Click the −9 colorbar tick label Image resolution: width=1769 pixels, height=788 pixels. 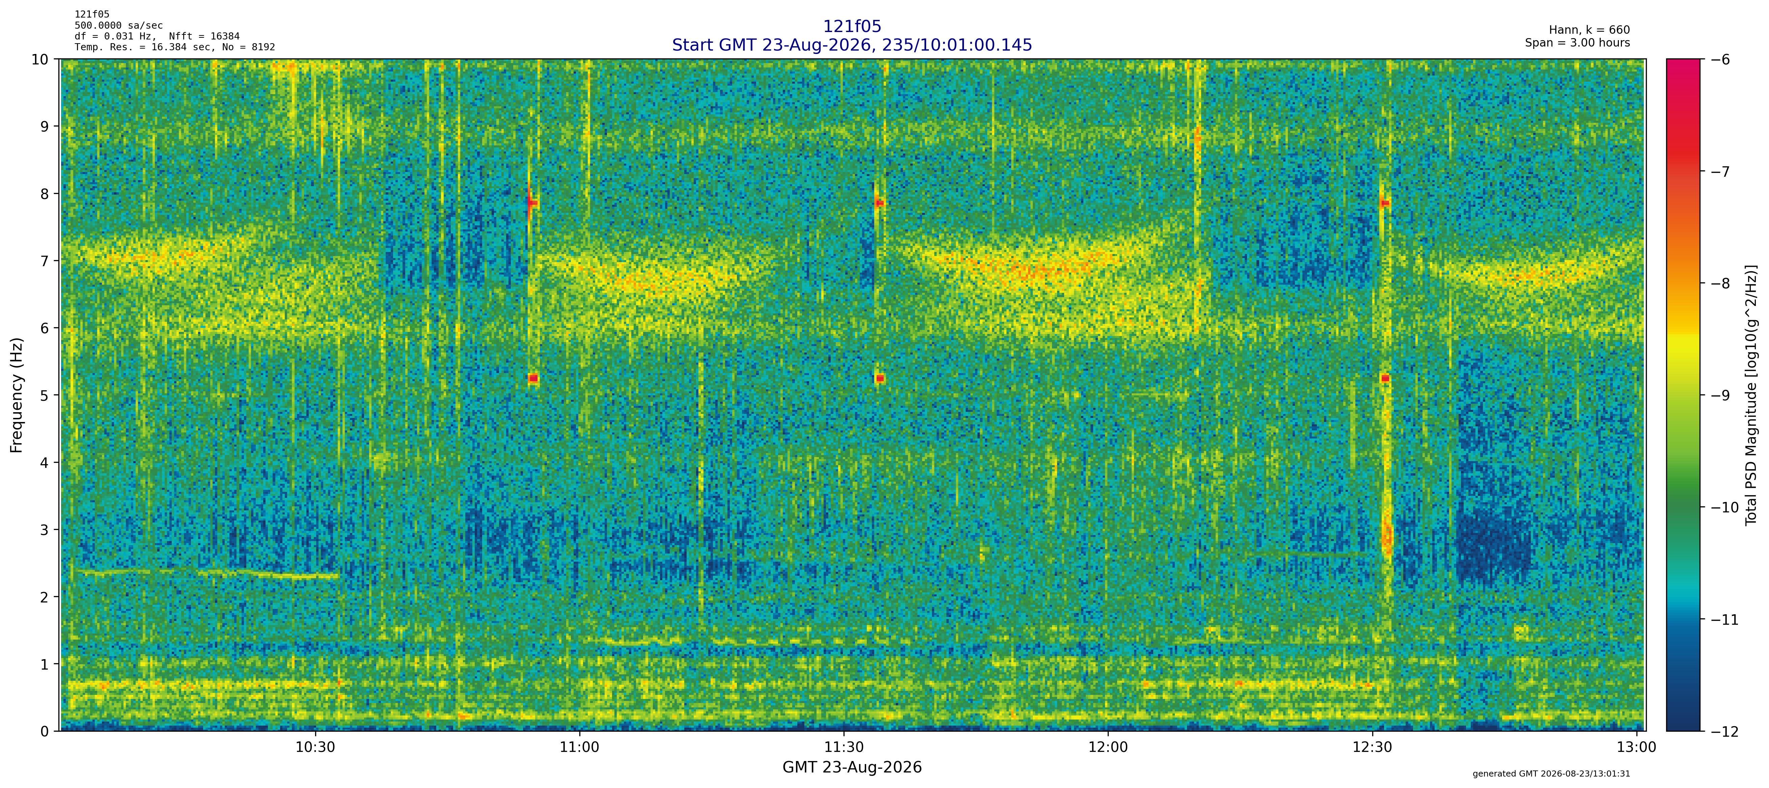1719,395
